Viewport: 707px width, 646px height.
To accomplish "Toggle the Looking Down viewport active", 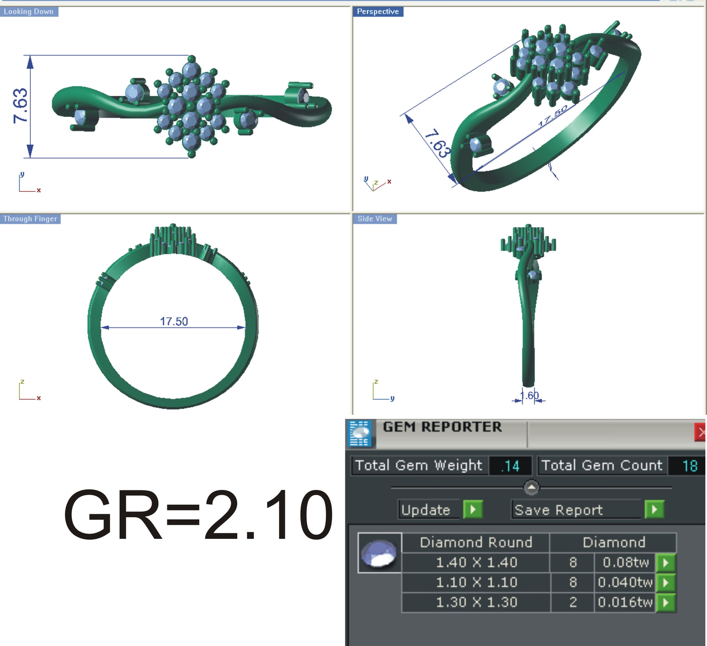I will tap(29, 11).
